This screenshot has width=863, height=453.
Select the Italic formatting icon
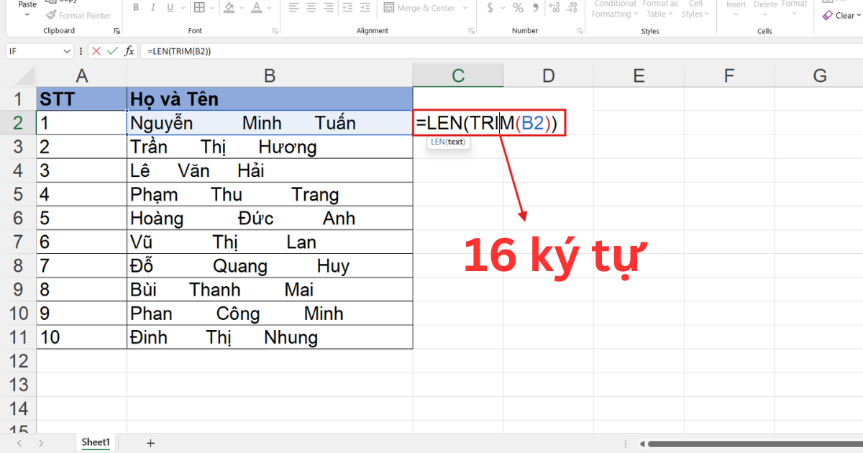coord(152,8)
